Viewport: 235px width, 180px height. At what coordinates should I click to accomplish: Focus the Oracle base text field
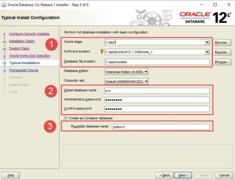pyautogui.click(x=155, y=42)
